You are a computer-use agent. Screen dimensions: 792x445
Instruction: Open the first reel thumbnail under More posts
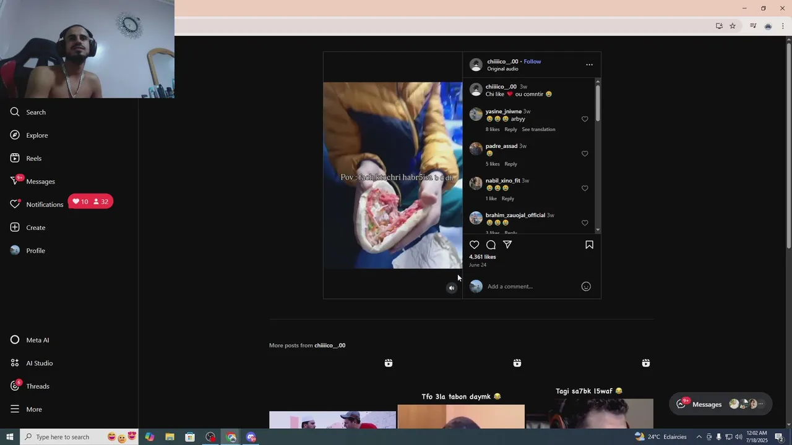pos(332,392)
